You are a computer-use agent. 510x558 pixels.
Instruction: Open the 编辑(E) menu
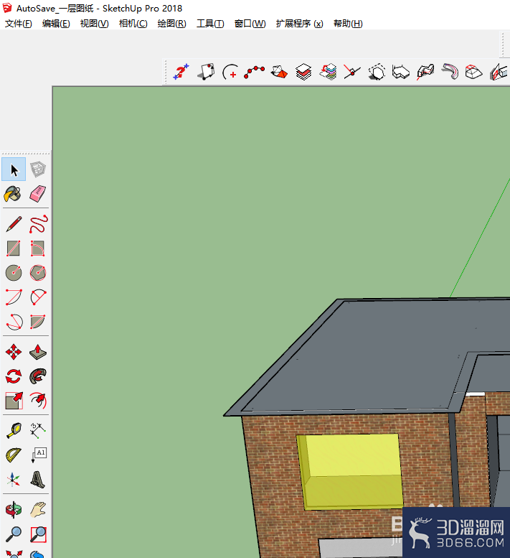pyautogui.click(x=56, y=24)
